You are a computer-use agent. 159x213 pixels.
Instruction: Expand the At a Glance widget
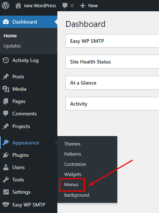pos(112,83)
